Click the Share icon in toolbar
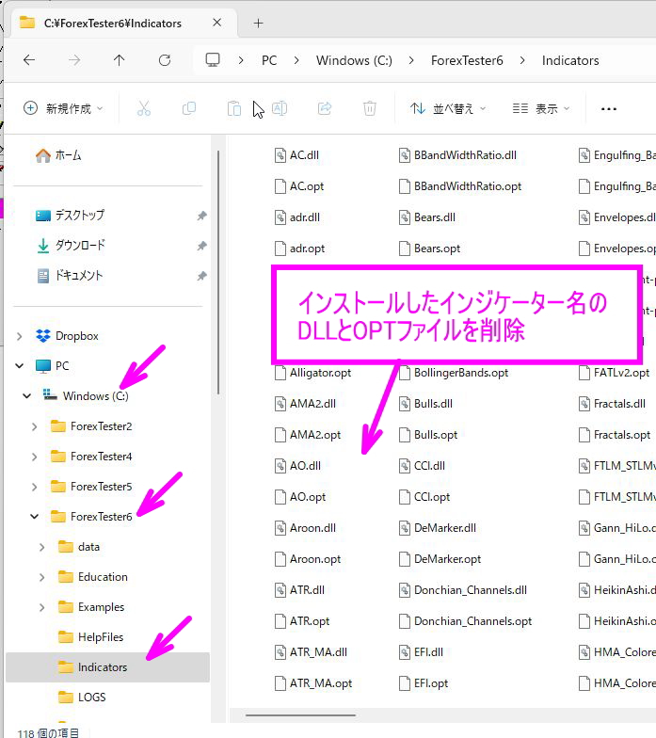This screenshot has height=738, width=656. pyautogui.click(x=325, y=109)
